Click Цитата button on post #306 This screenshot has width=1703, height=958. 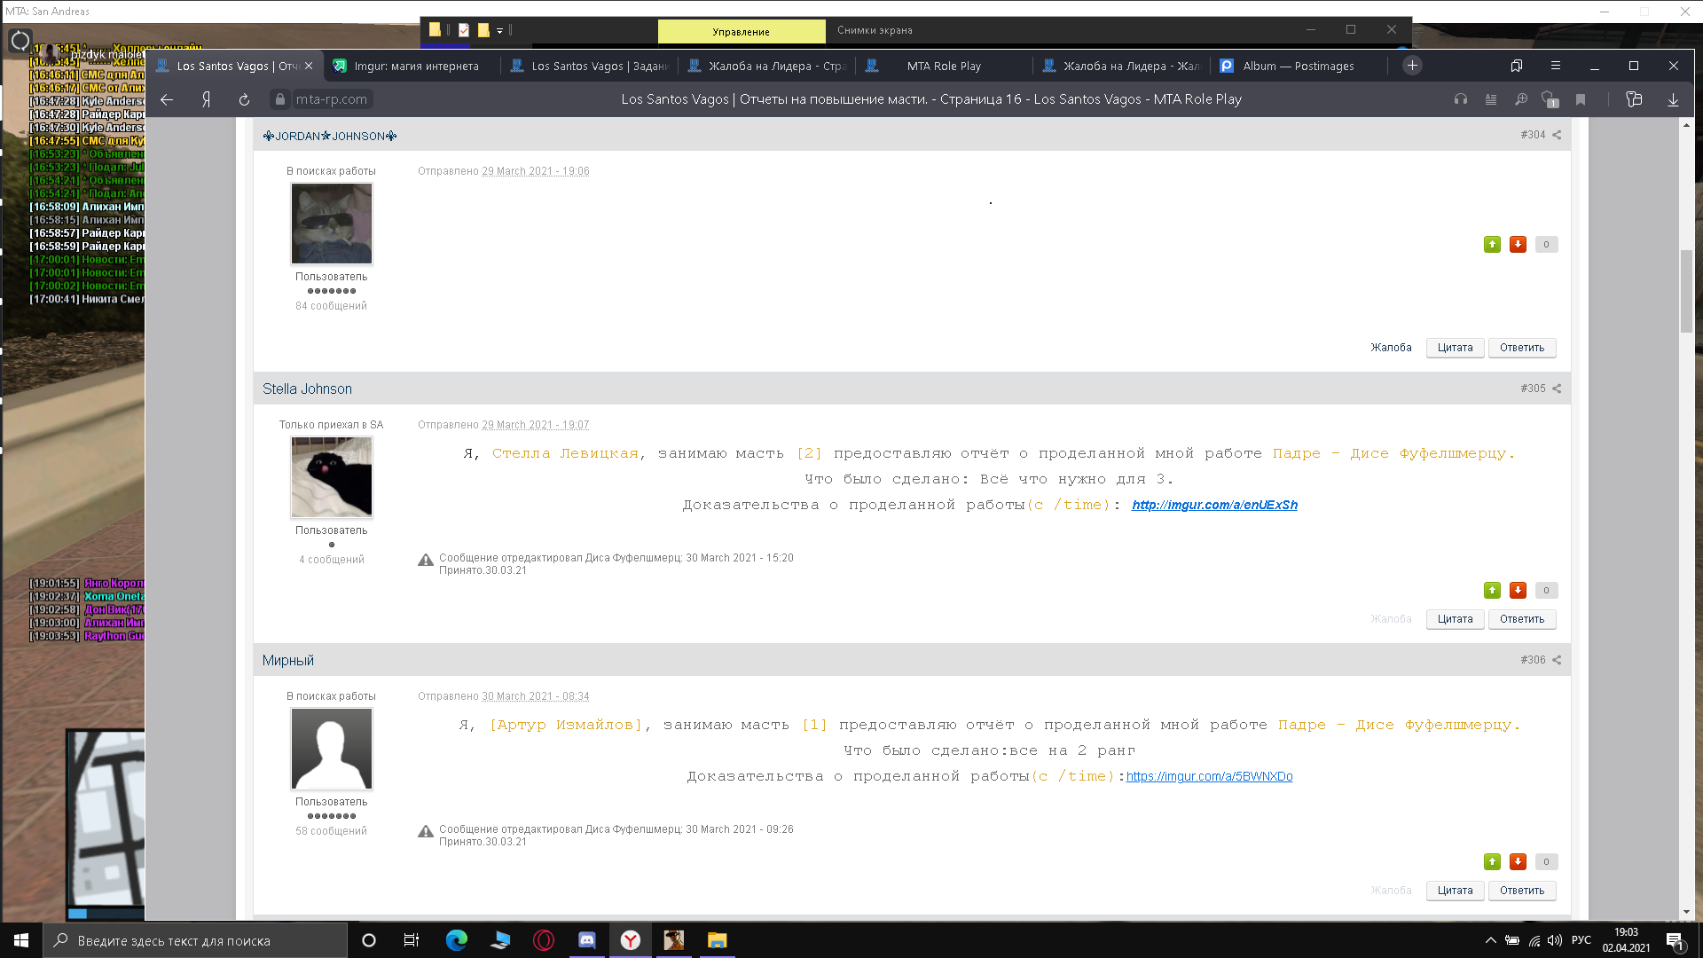pyautogui.click(x=1455, y=891)
